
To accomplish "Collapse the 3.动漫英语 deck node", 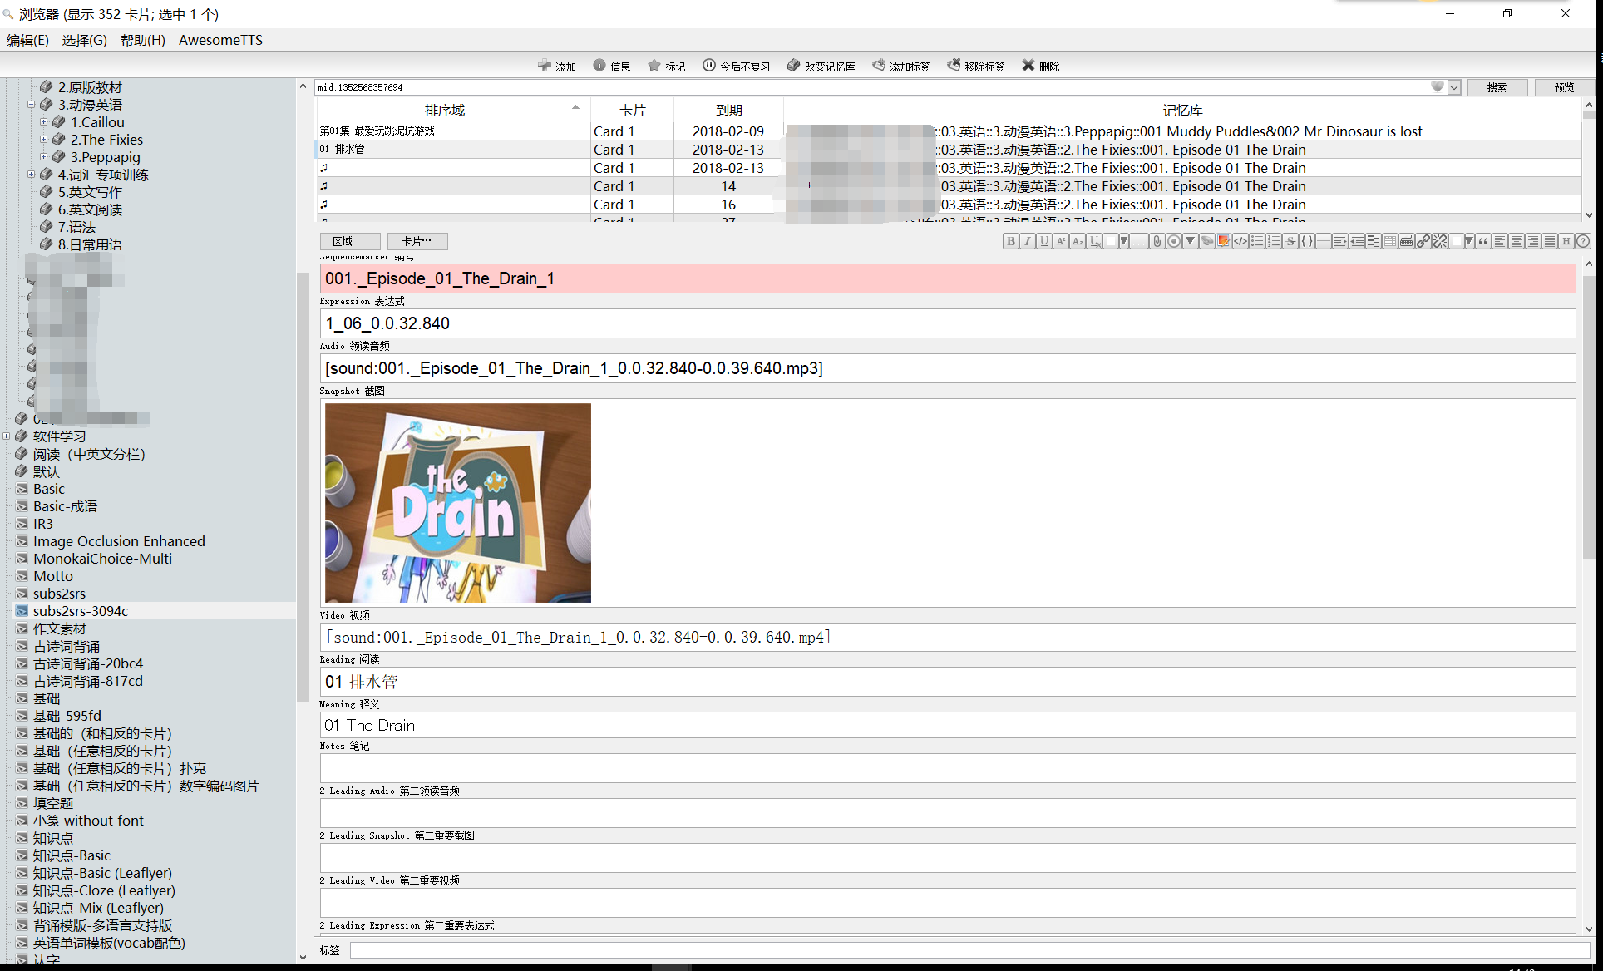I will 32,105.
